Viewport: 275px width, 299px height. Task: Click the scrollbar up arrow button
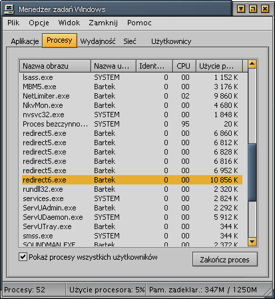click(x=252, y=64)
